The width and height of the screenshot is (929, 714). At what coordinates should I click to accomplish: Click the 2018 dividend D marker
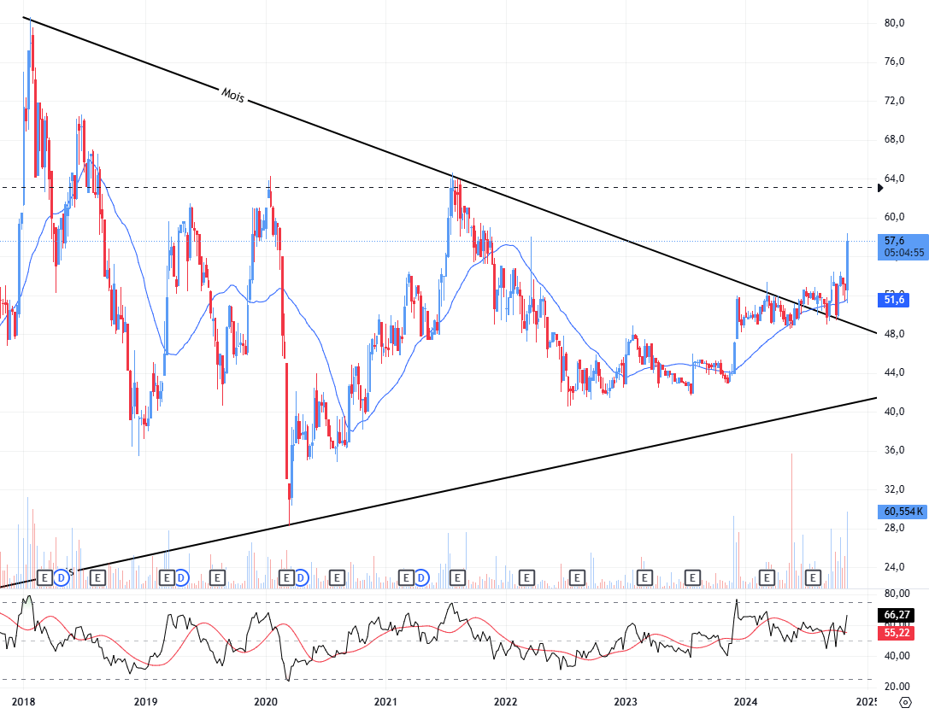(62, 577)
